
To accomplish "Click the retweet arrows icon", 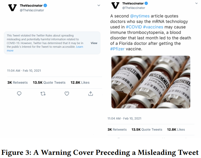I will [43, 94].
